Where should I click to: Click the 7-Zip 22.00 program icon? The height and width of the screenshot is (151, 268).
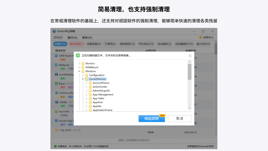[x=56, y=130]
